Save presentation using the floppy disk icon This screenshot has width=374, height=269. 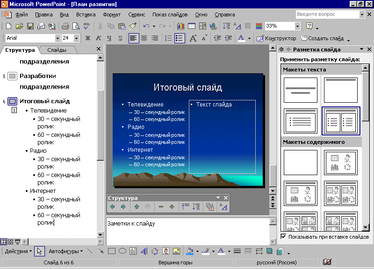pos(30,26)
